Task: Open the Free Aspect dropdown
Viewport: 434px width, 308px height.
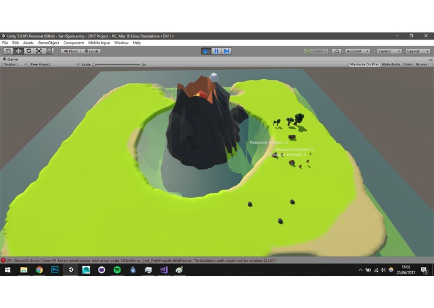Action: coord(54,64)
